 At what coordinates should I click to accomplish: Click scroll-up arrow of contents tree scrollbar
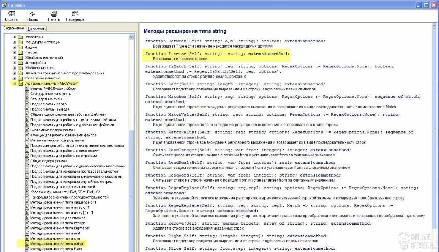pos(132,37)
